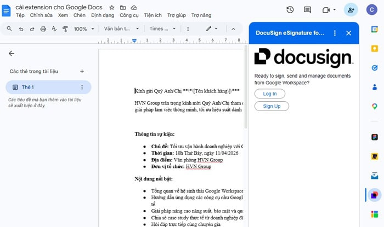Viewport: 384px width, 227px height.
Task: Open Google Tasks in side panel
Action: pyautogui.click(x=374, y=67)
